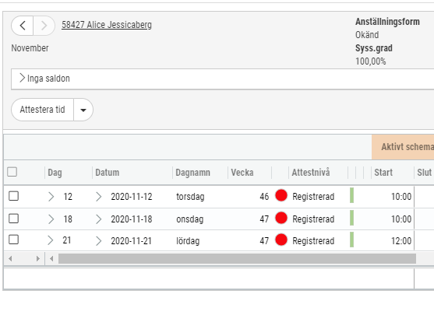The image size is (434, 315).
Task: Toggle select-all checkbox in table header
Action: point(12,172)
